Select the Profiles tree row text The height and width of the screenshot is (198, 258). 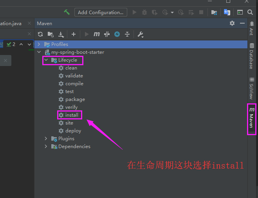(x=60, y=44)
